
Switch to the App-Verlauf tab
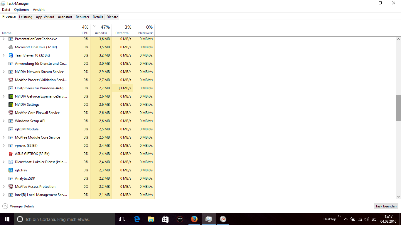pos(45,17)
